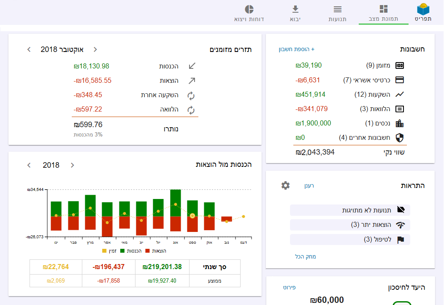Go to next month after אוקטובר 2018
This screenshot has width=444, height=305.
point(29,49)
